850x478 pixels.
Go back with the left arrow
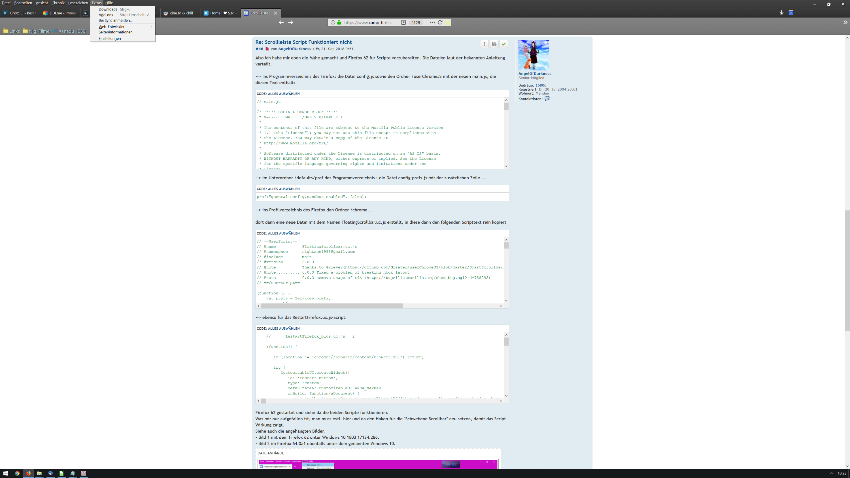tap(281, 22)
